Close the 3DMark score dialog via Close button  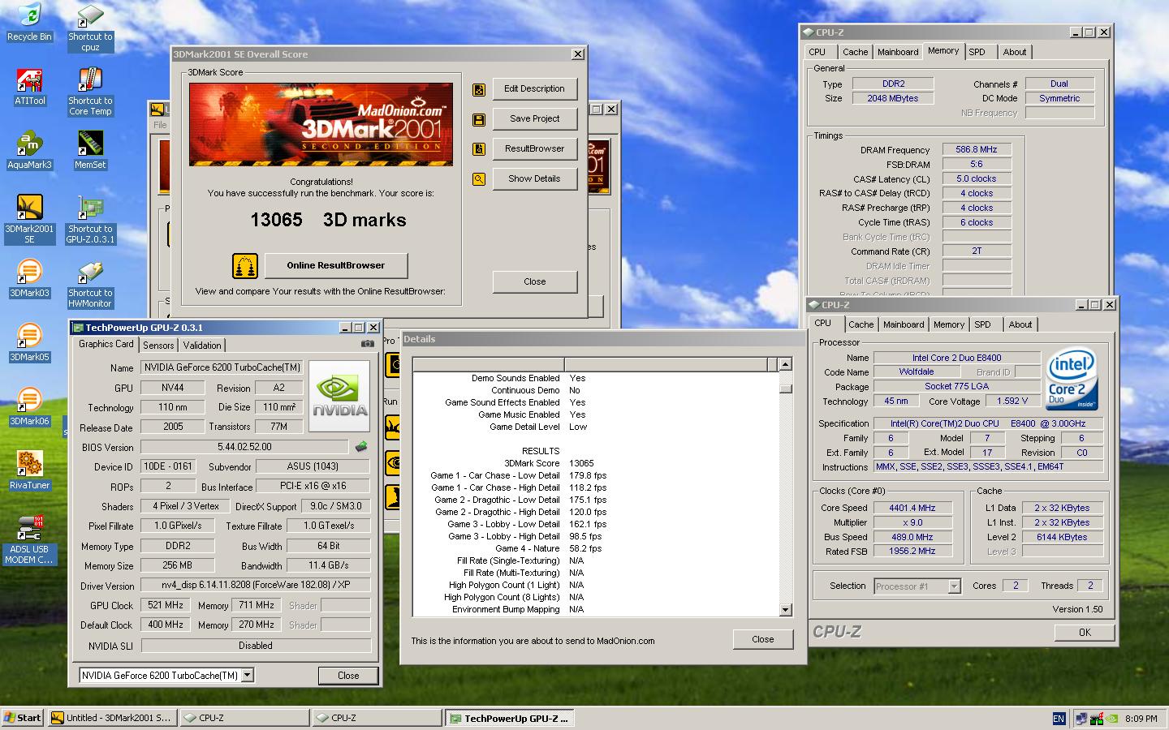[534, 281]
